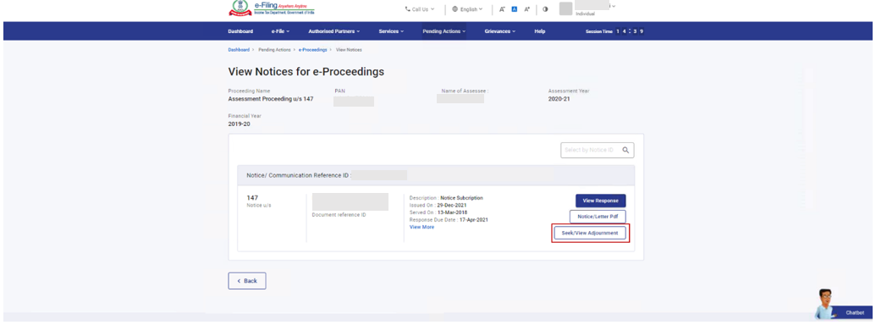Expand the English language selector
876x325 pixels.
[x=467, y=9]
